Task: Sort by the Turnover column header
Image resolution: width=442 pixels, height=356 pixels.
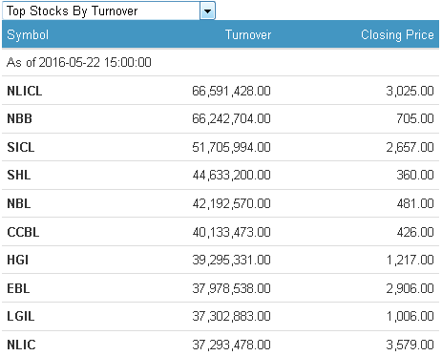Action: coord(248,34)
